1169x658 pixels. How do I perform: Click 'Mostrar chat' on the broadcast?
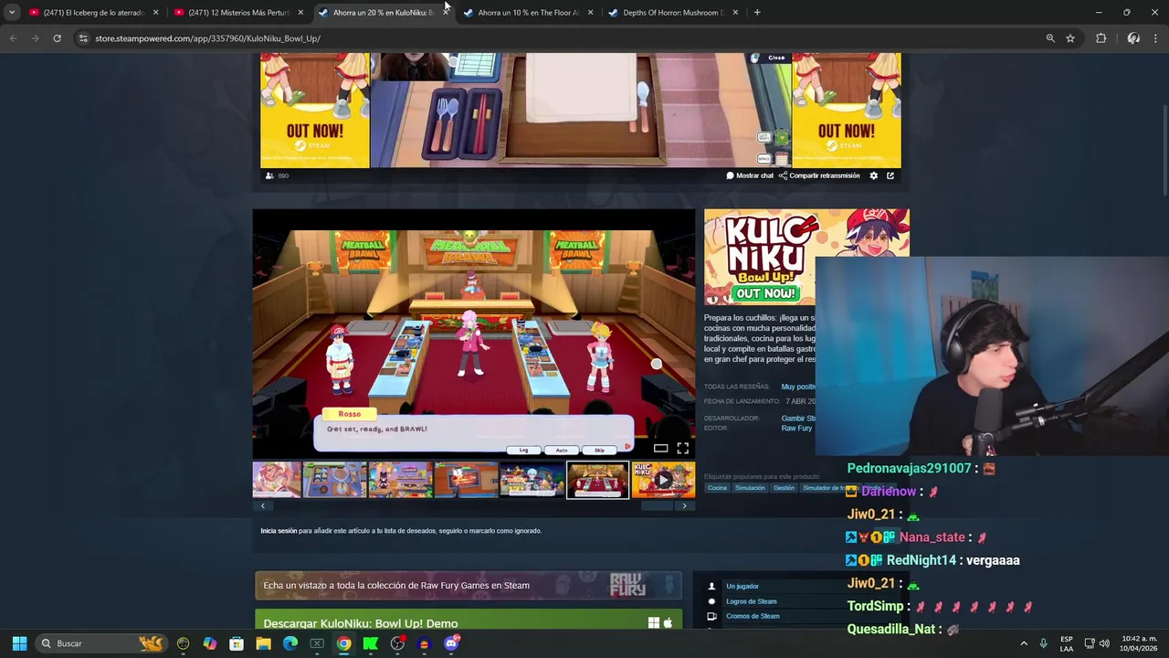tap(750, 175)
